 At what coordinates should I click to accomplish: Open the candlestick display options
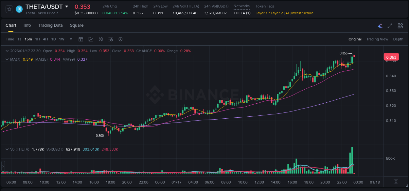tap(100, 39)
